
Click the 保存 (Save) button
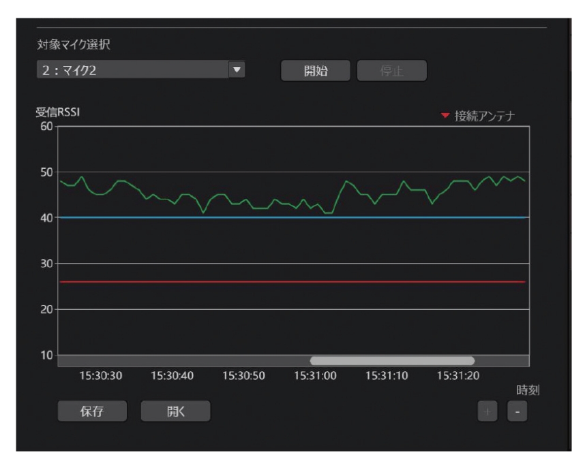(92, 411)
